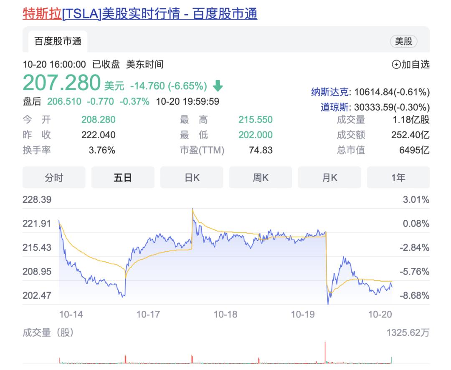Open the 道琼斯 index link
Viewport: 451px width, 370px height.
[334, 107]
